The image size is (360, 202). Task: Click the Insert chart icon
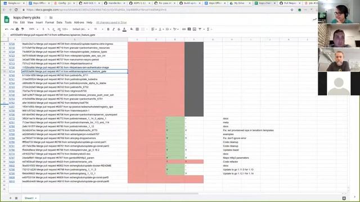(x=195, y=29)
